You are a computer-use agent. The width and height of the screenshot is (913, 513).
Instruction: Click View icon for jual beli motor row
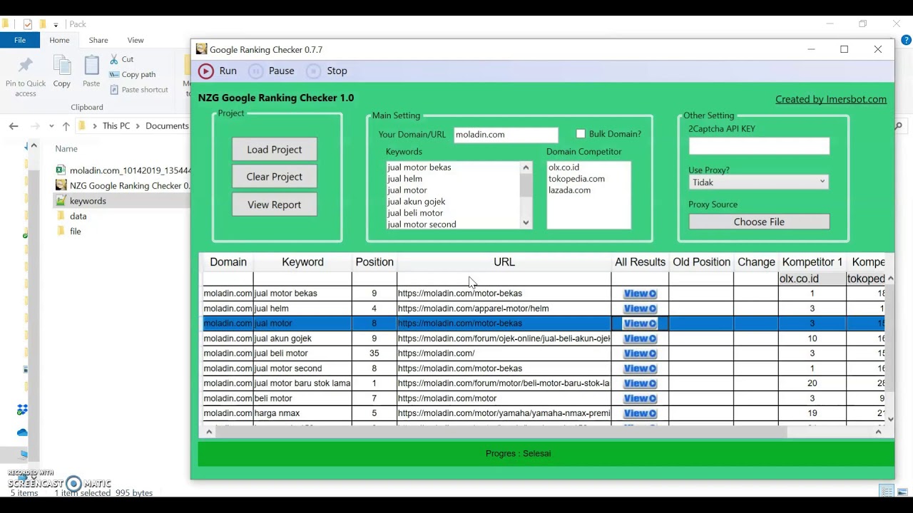[640, 353]
